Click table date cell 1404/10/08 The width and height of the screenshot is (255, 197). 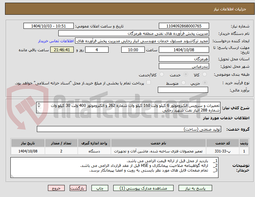tap(28, 151)
